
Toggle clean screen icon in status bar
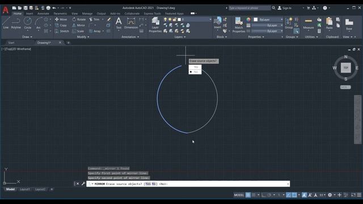coord(353,195)
